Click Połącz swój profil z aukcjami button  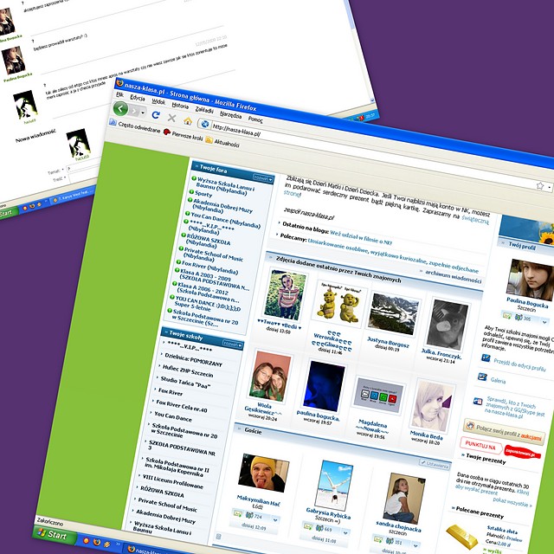click(504, 431)
